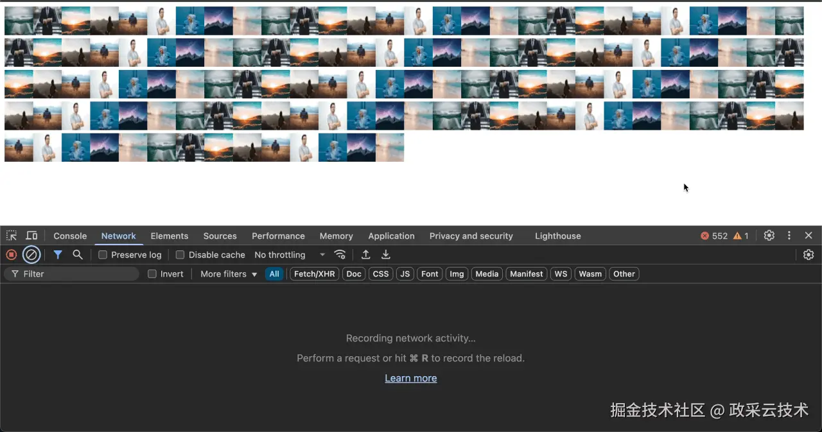The image size is (822, 432).
Task: Select the All filter chip
Action: [274, 274]
